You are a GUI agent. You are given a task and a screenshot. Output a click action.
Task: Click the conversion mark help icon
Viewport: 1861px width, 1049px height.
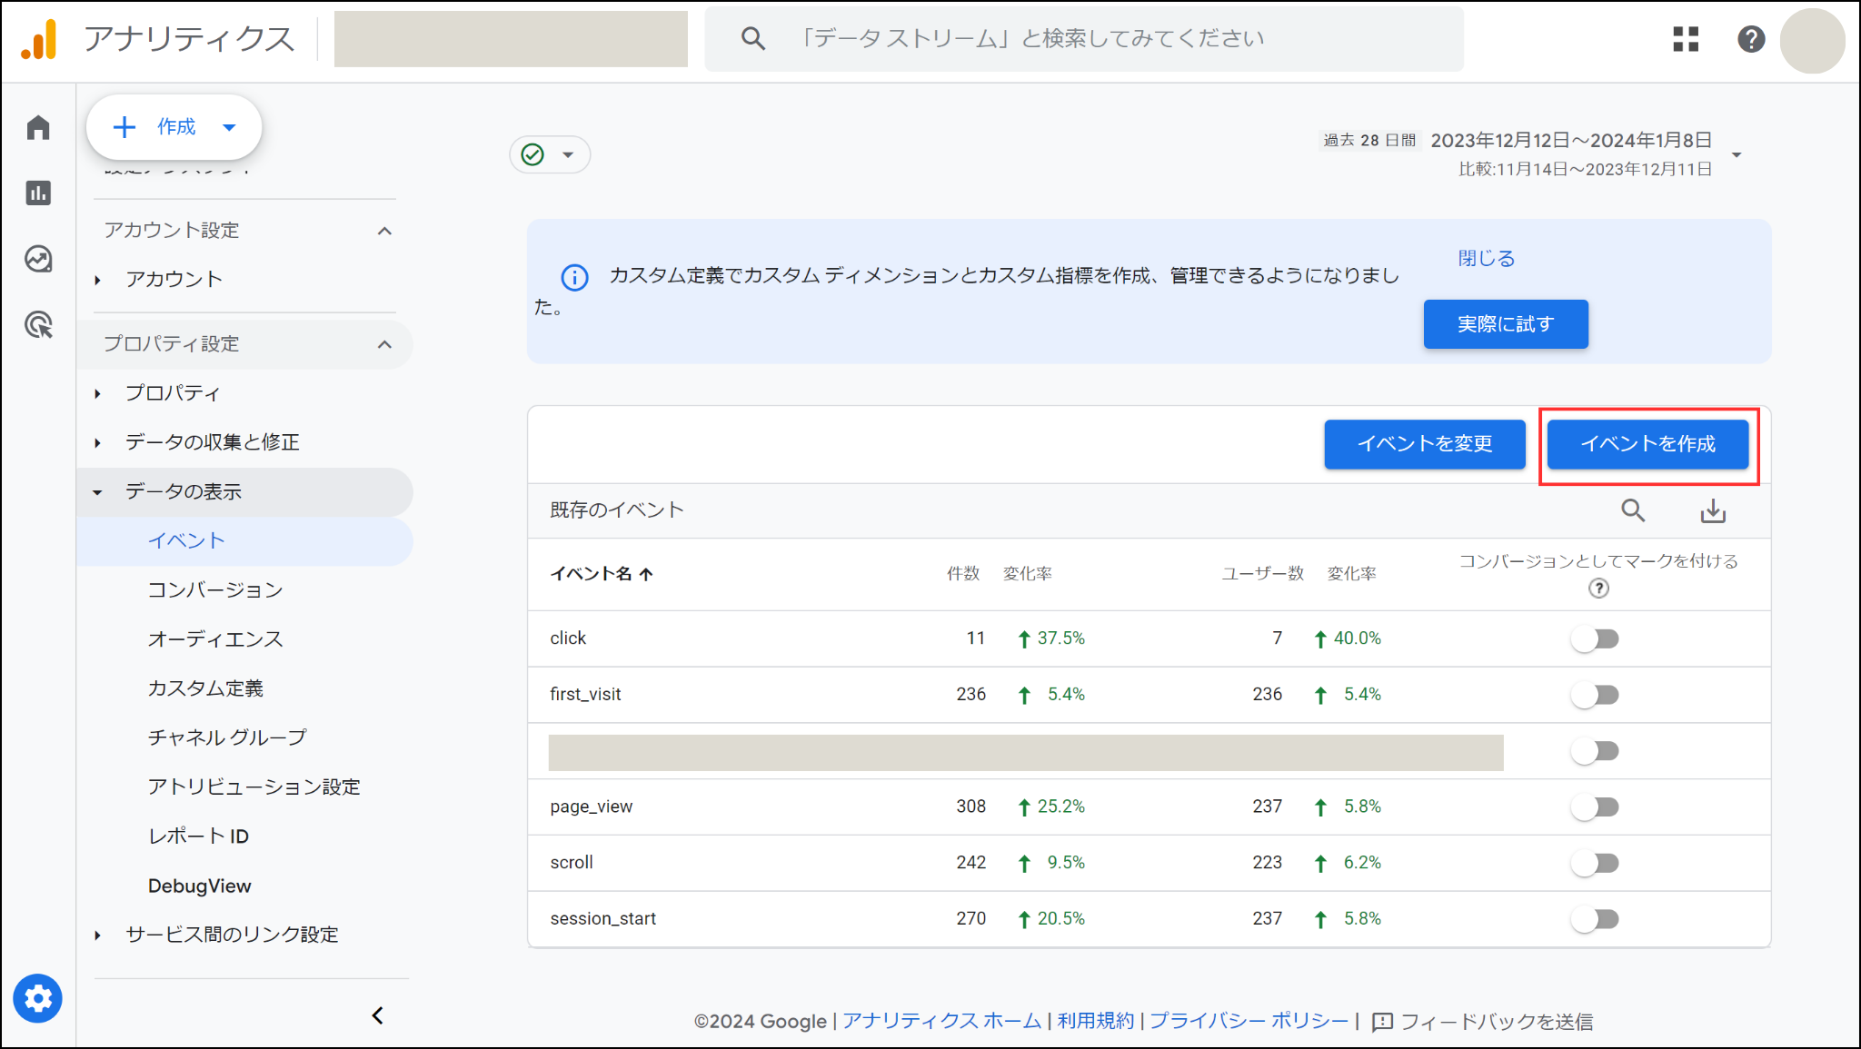(1598, 589)
